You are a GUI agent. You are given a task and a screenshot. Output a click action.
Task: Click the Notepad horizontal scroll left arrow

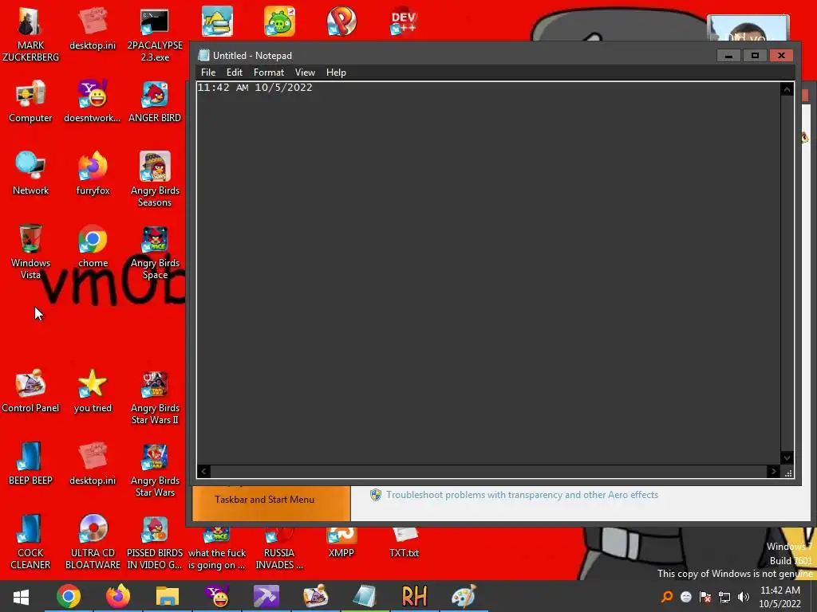[203, 472]
